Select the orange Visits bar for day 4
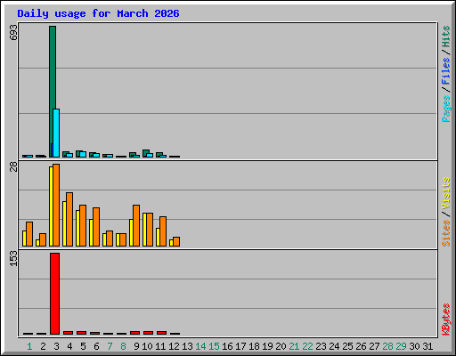 pyautogui.click(x=69, y=219)
